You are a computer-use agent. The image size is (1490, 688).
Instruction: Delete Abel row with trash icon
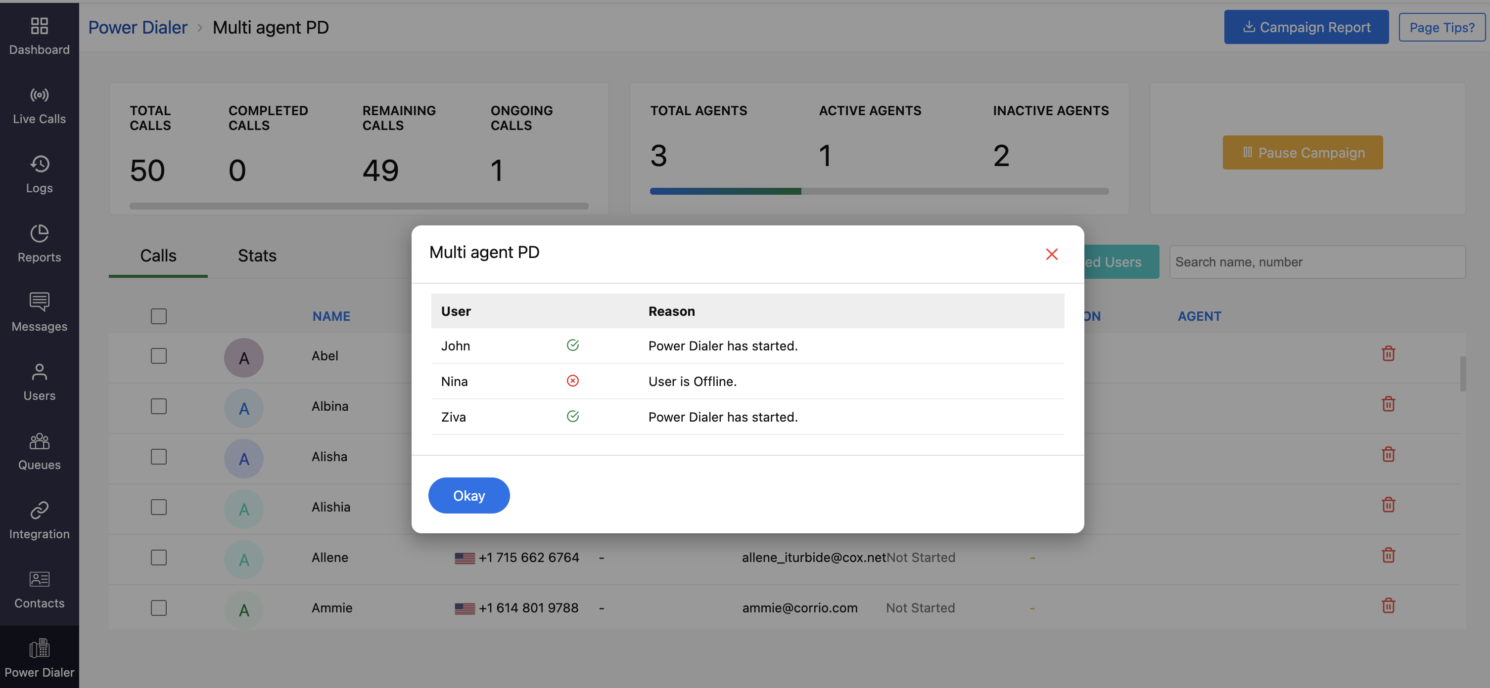pyautogui.click(x=1388, y=353)
